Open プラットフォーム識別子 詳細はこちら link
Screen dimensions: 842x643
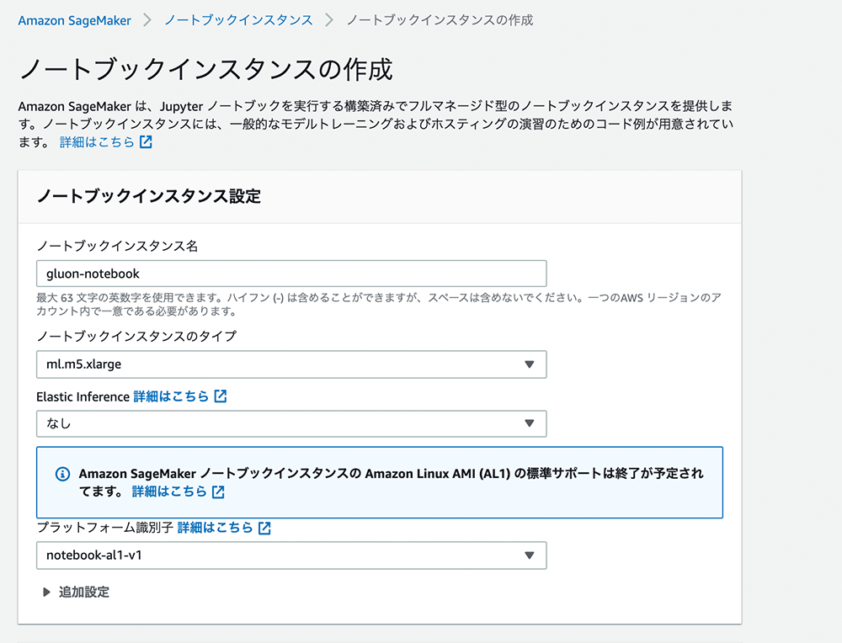click(x=215, y=528)
